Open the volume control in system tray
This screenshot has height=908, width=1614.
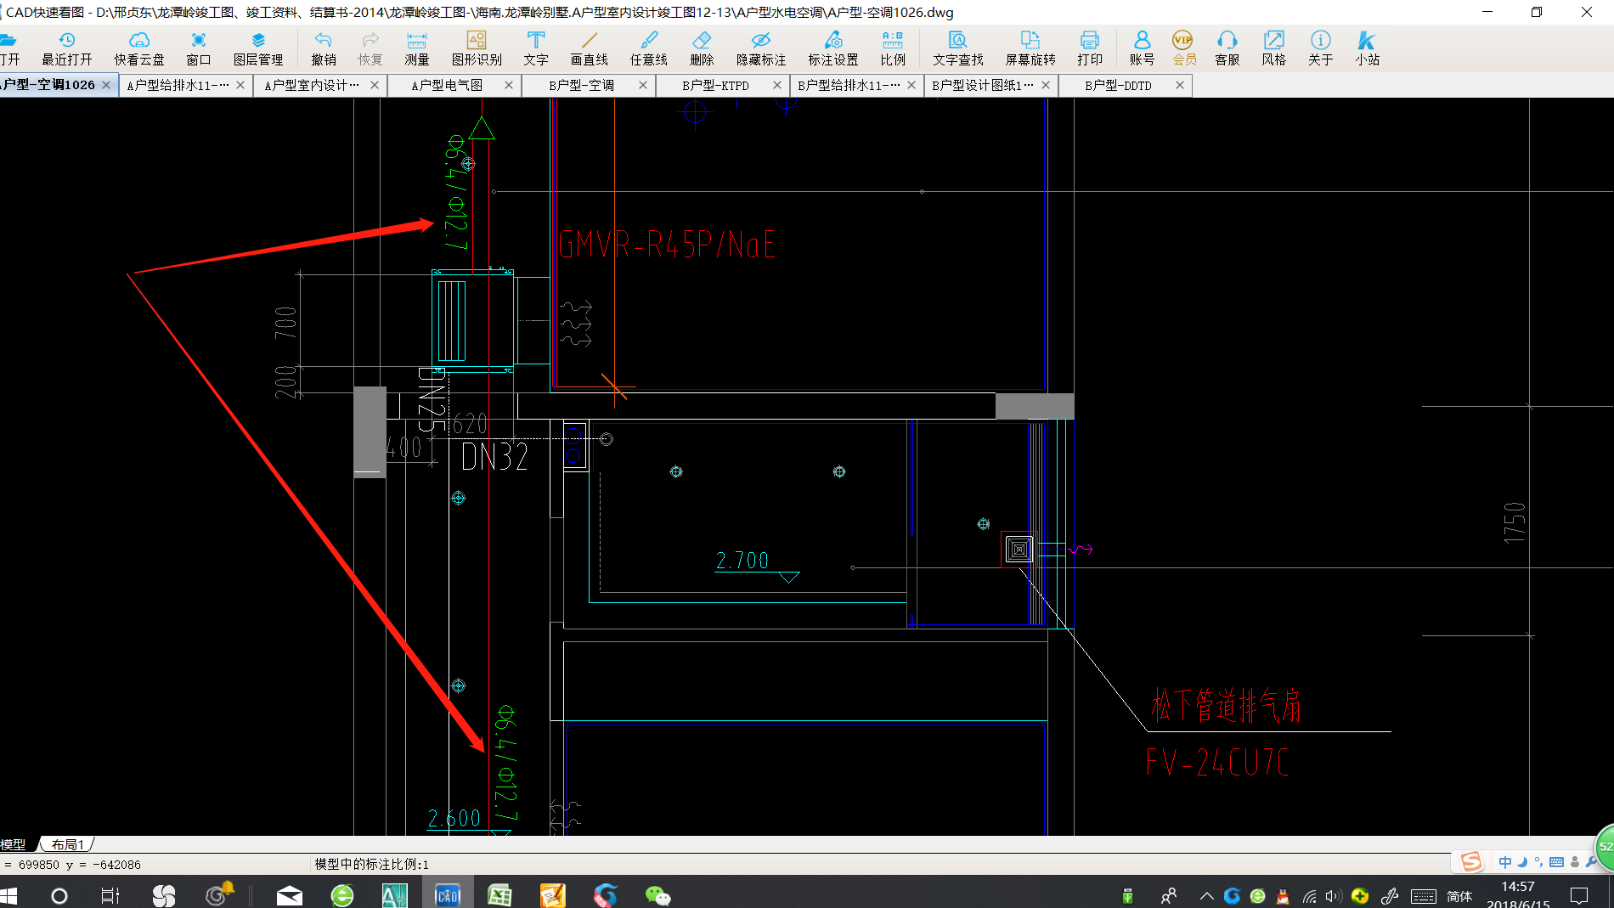click(x=1333, y=896)
